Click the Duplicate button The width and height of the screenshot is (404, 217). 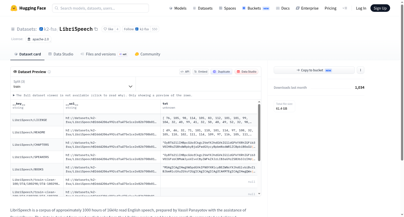click(221, 72)
